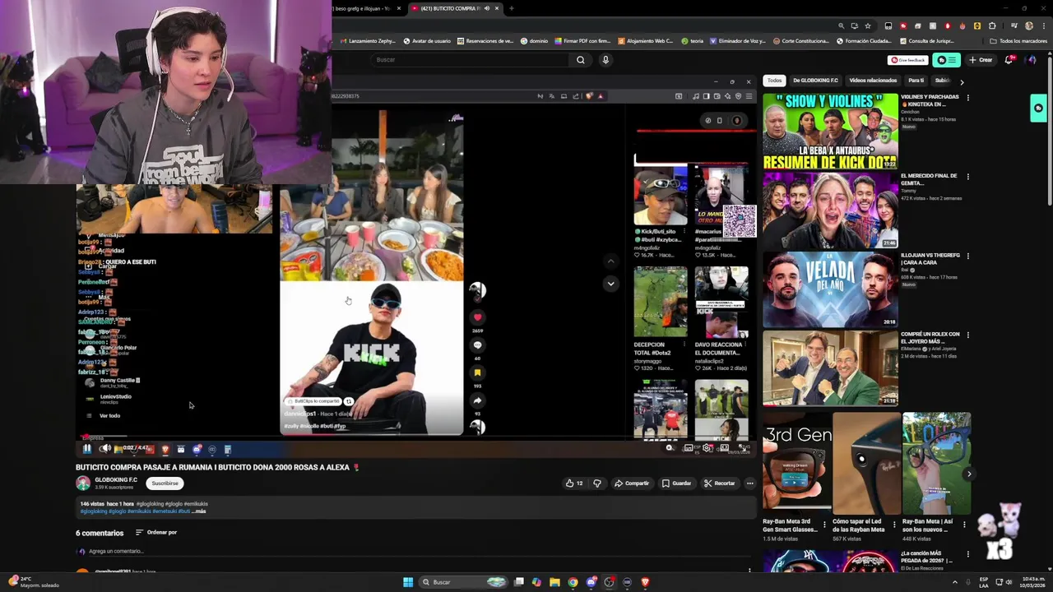Click the Windows taskbar Buscar box
1053x592 pixels.
465,582
